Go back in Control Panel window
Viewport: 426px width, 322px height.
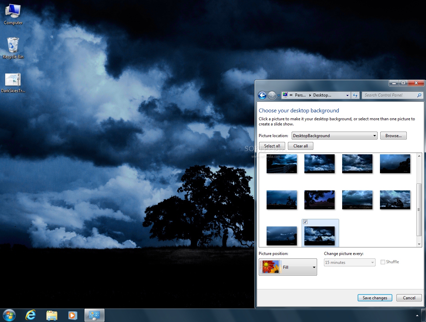262,95
